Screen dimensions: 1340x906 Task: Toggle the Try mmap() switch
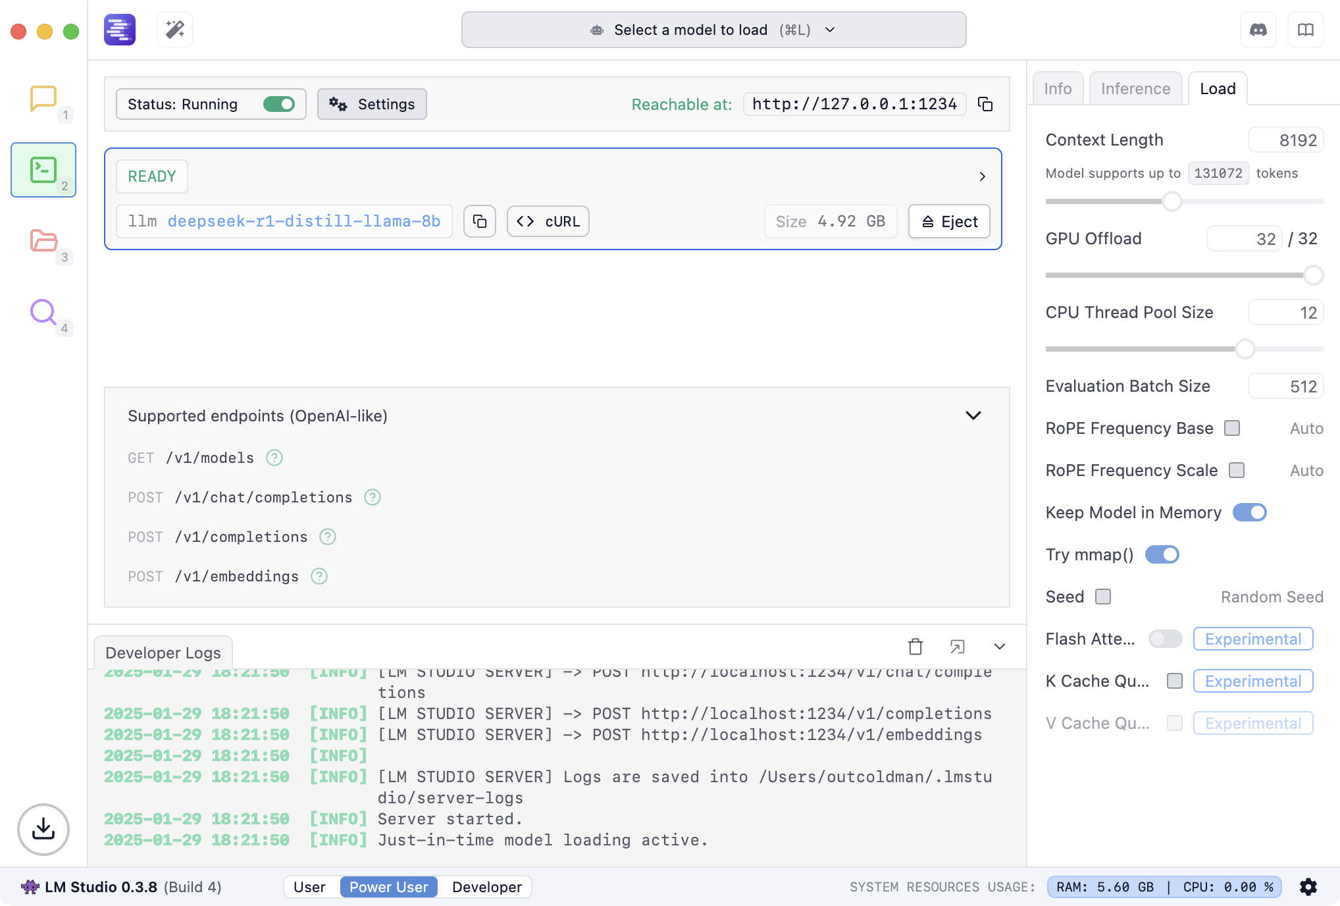(1162, 554)
